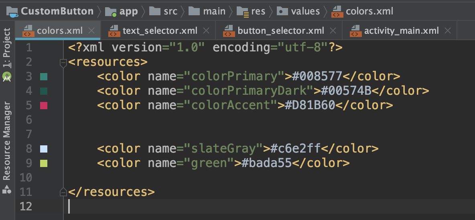Open the Resource Manager tool window

7,141
